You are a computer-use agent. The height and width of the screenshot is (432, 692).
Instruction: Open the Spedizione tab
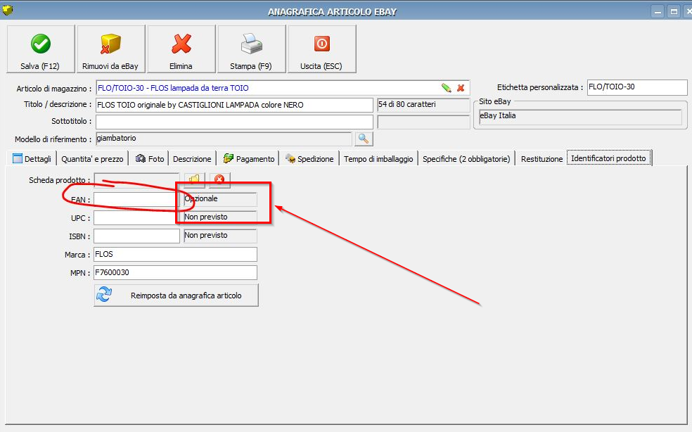pos(309,158)
